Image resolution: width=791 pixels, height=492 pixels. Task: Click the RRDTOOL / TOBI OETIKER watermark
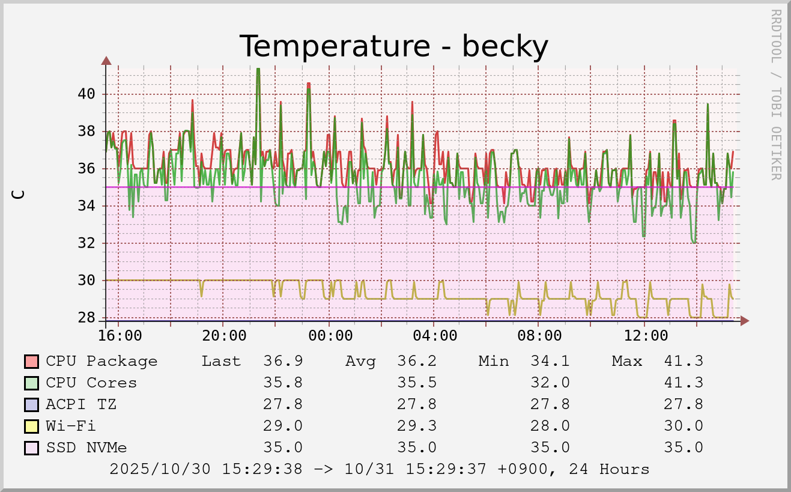tap(775, 94)
